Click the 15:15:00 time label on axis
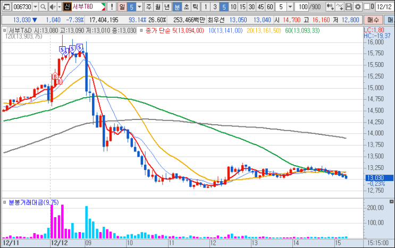This screenshot has width=395, height=248. (x=378, y=243)
